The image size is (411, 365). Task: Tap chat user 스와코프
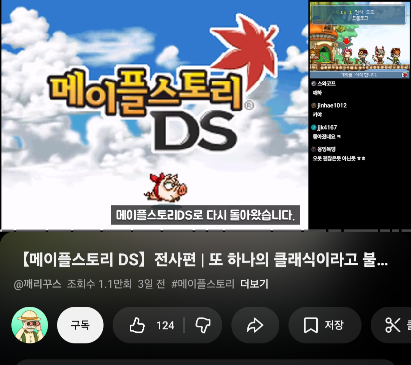pos(327,83)
